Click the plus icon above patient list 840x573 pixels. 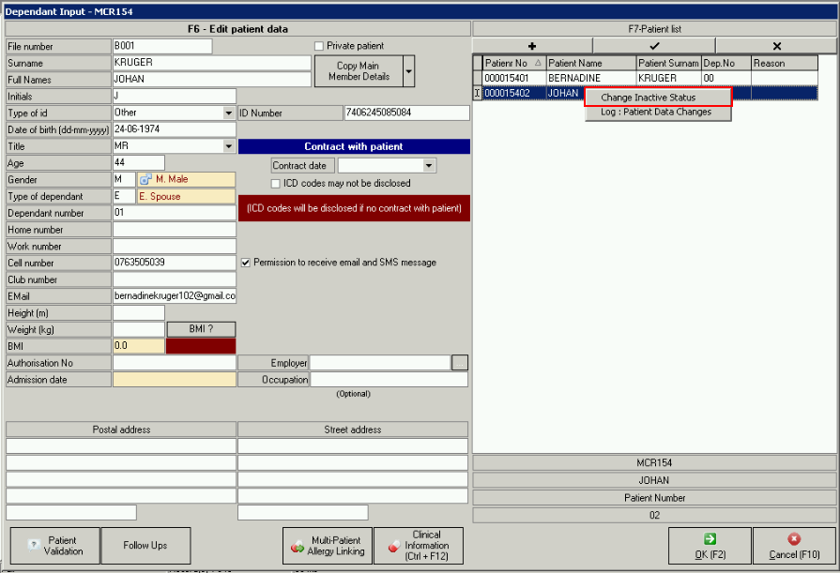point(532,46)
